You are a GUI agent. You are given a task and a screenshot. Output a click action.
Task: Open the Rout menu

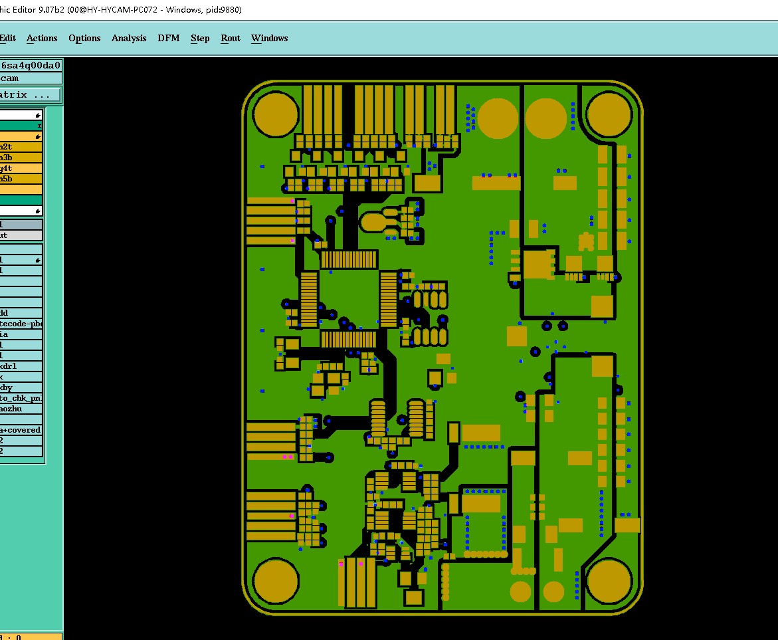[231, 39]
